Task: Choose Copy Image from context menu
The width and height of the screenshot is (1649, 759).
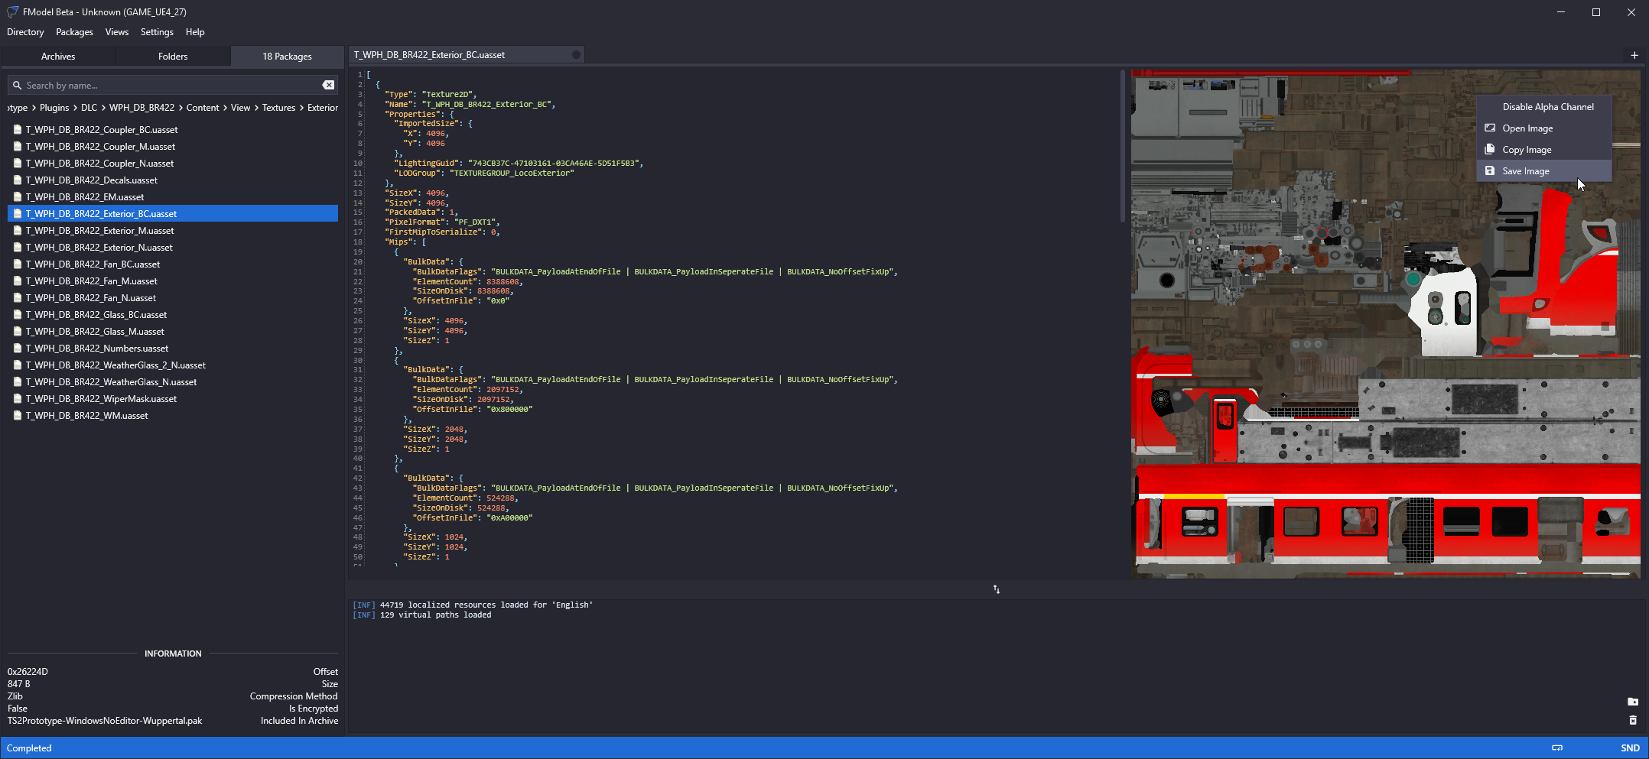Action: (1526, 150)
